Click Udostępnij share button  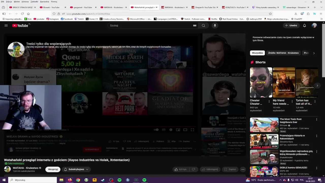pyautogui.click(x=210, y=169)
